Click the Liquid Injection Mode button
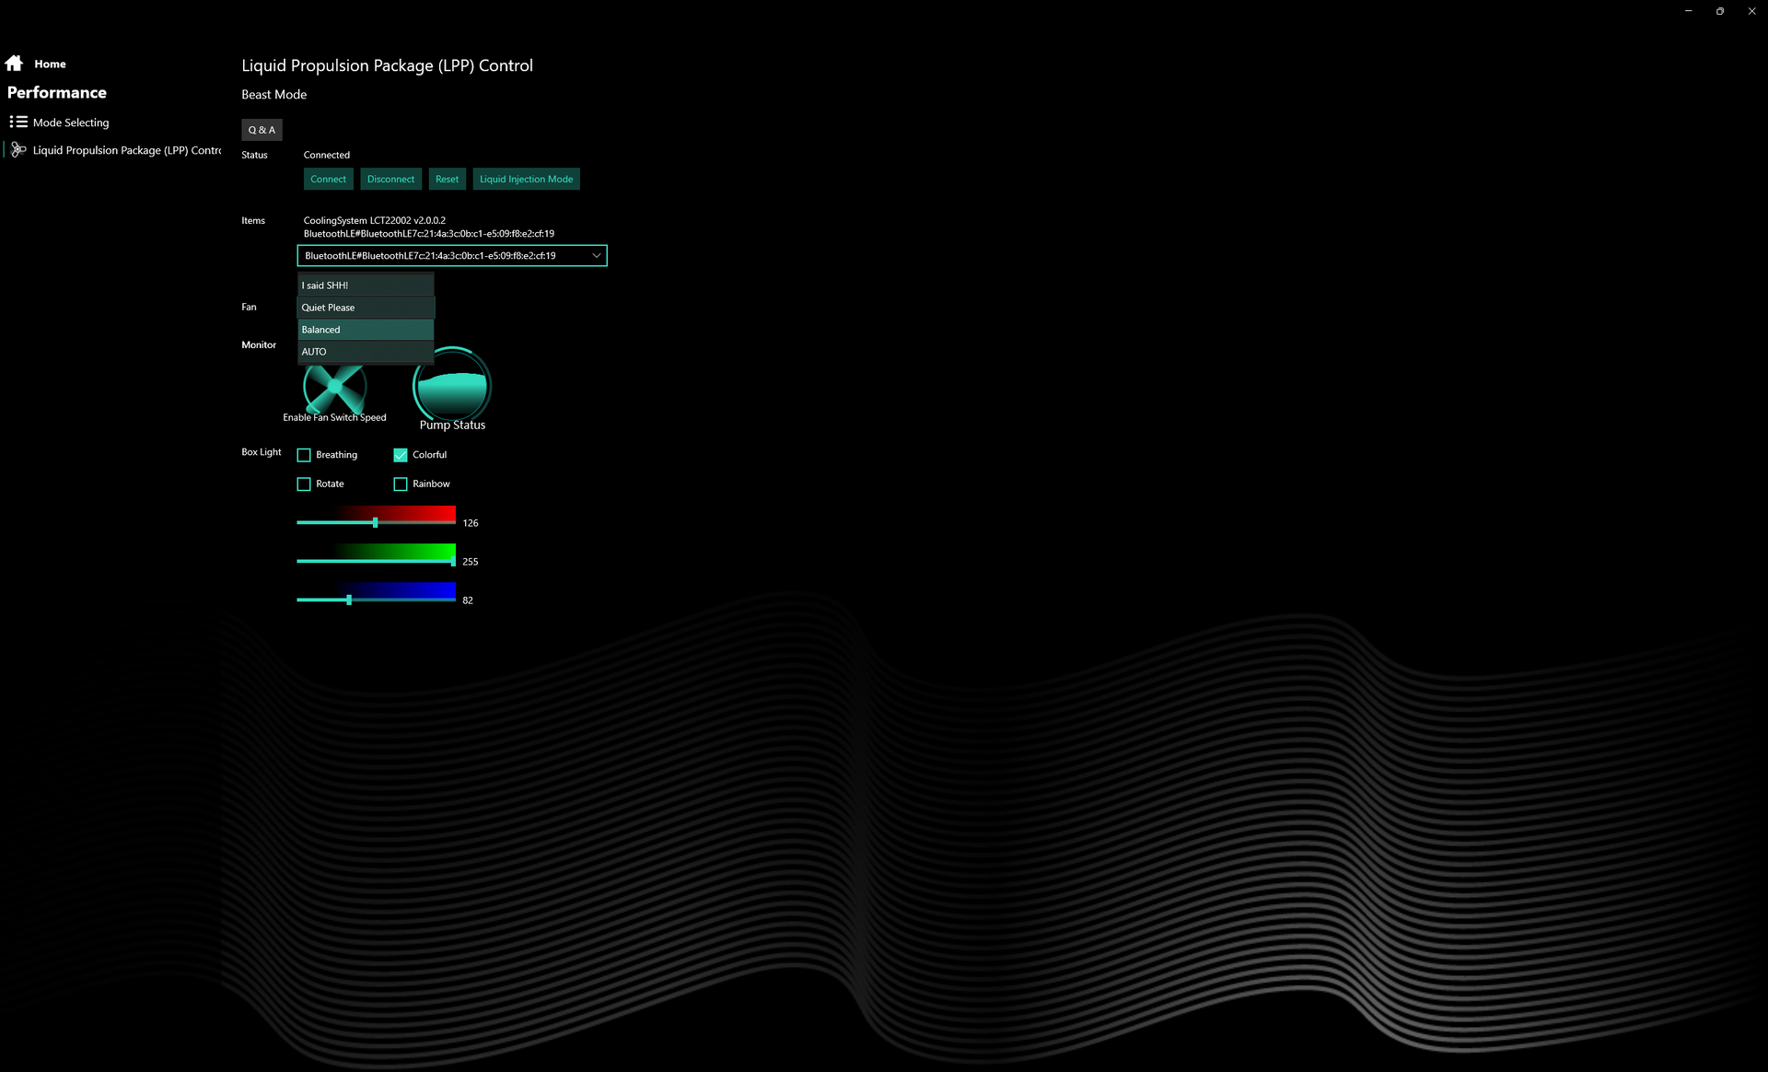 pos(526,180)
